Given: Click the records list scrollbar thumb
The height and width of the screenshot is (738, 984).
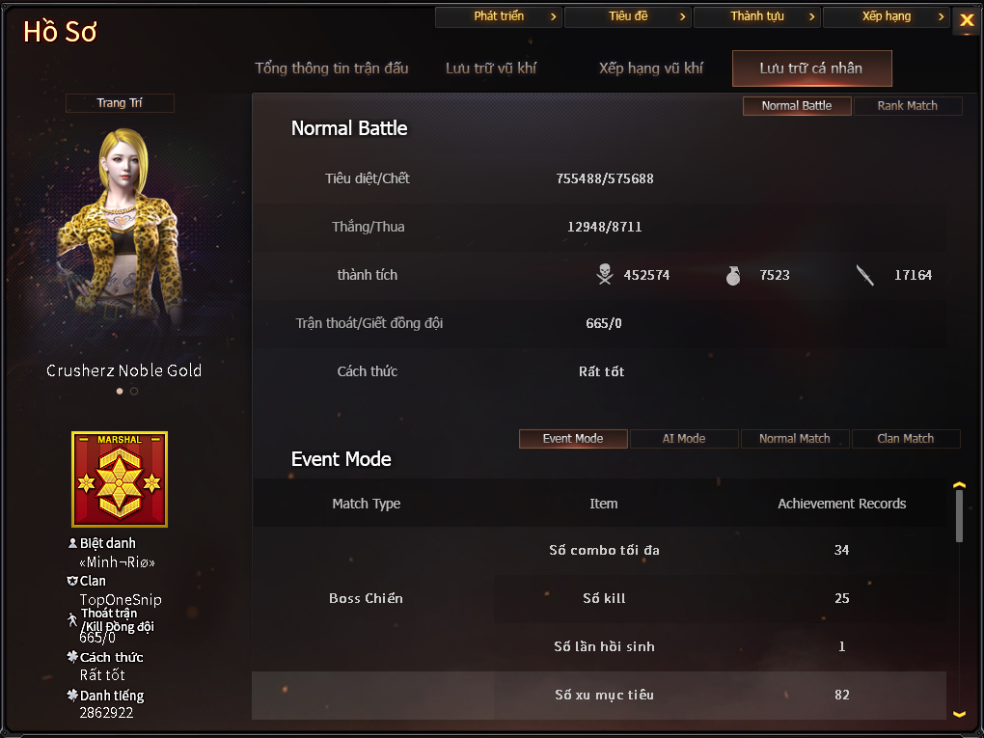Looking at the screenshot, I should pos(959,516).
